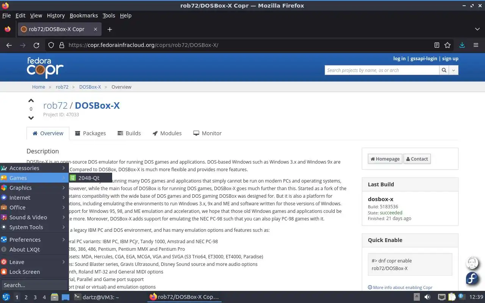Expand the System Tools category
The height and width of the screenshot is (303, 485).
[34, 227]
